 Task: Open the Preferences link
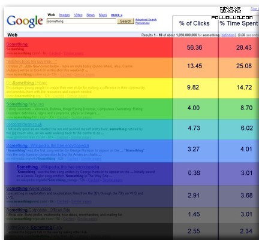pyautogui.click(x=142, y=23)
